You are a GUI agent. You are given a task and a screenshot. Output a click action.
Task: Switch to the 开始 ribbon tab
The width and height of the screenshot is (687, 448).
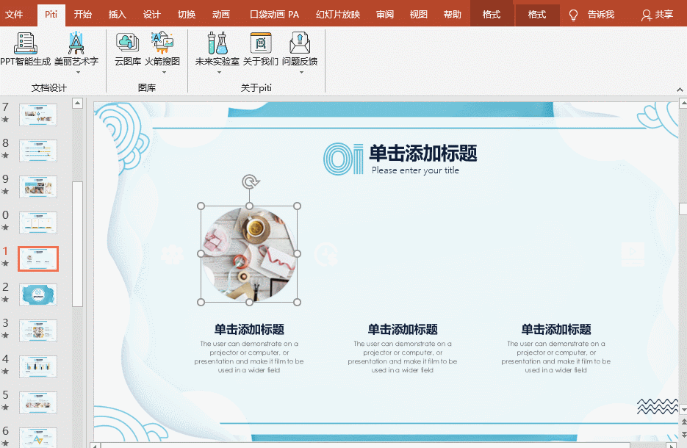[83, 14]
